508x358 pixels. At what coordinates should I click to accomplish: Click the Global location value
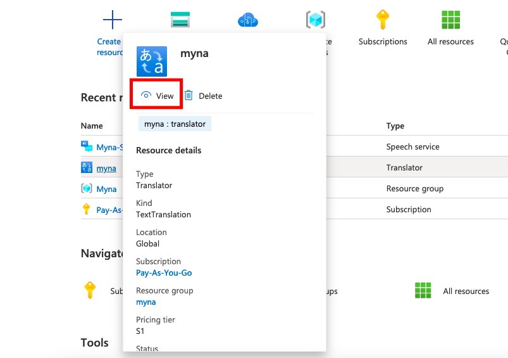coord(148,244)
